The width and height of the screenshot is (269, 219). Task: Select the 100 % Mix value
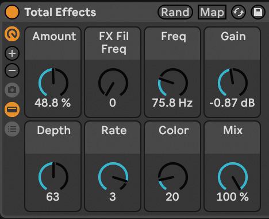coord(232,197)
